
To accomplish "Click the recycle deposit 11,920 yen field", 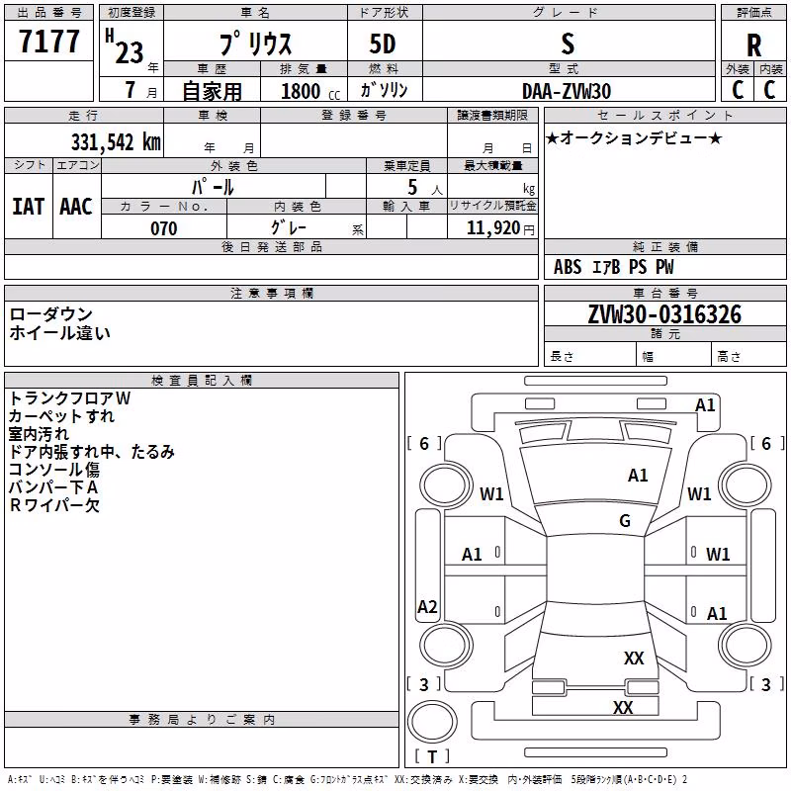I will pos(492,228).
